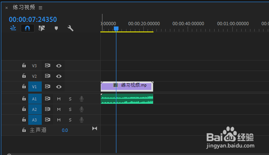Click the blue playhead marker
269x155 pixels.
click(x=116, y=29)
